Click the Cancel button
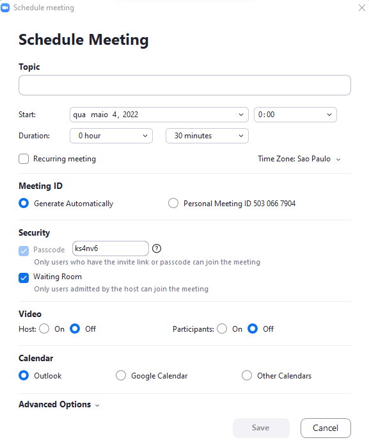The height and width of the screenshot is (447, 369). (326, 428)
